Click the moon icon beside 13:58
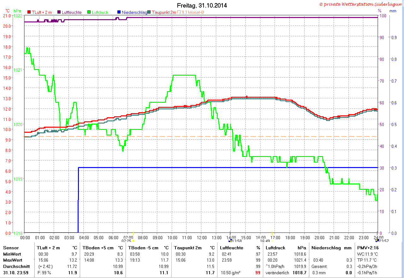This screenshot has width=404, height=278. tap(230, 240)
